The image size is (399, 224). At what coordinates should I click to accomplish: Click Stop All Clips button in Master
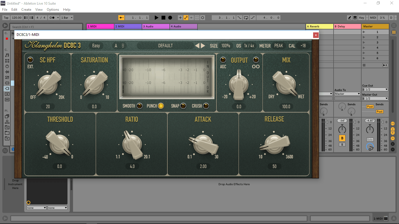364,65
